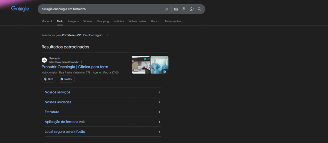Screen dimensions: 328x143
Task: Open the clinic staff photo thumbnail
Action: coord(160,65)
